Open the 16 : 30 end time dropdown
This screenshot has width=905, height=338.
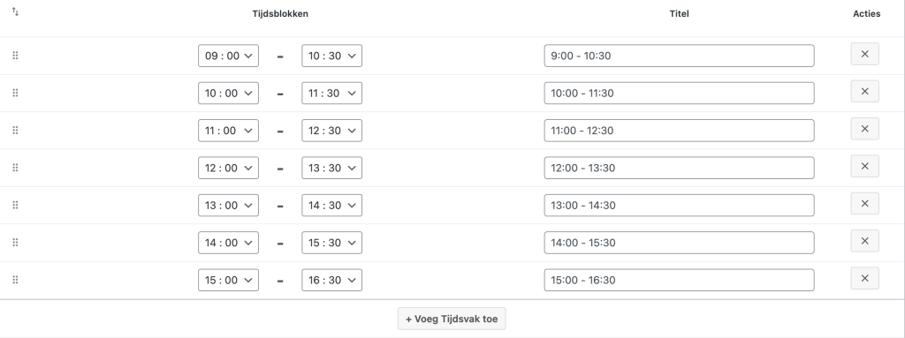pyautogui.click(x=332, y=281)
